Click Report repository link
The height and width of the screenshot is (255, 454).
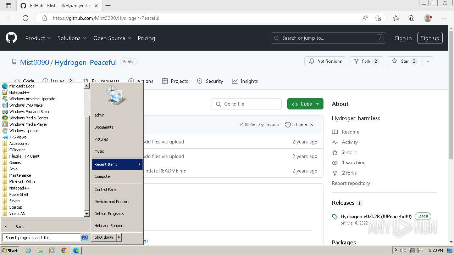click(x=351, y=183)
